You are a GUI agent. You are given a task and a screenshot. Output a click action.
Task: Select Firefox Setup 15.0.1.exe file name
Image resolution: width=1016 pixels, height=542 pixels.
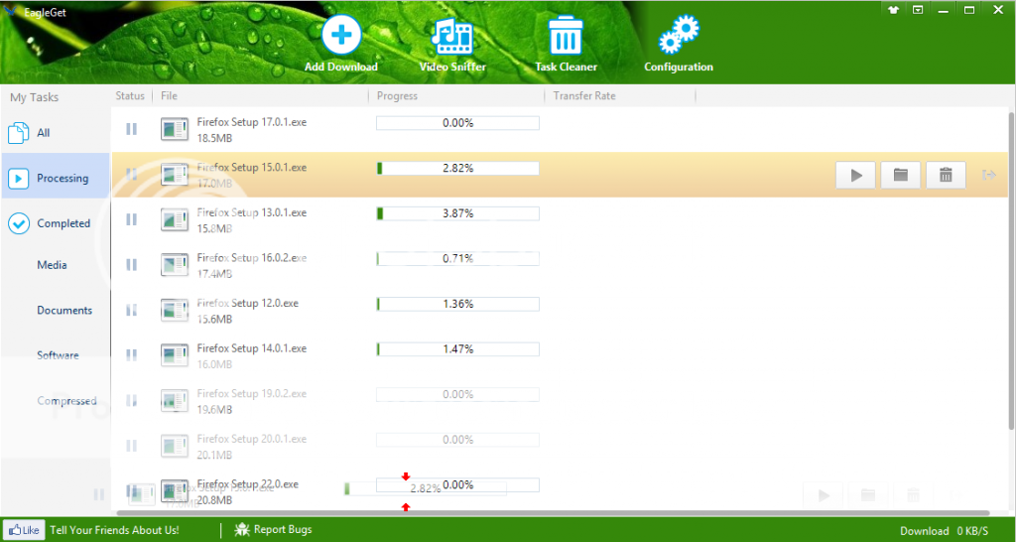pyautogui.click(x=251, y=168)
